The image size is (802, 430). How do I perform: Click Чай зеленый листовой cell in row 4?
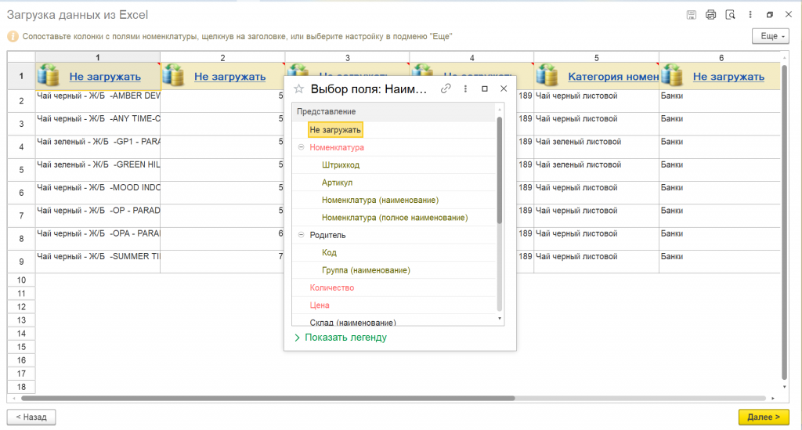tap(596, 146)
